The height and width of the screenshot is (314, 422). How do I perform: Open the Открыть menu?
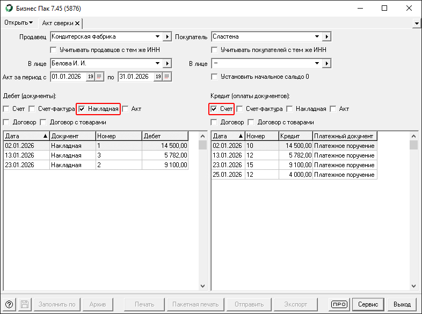point(18,23)
